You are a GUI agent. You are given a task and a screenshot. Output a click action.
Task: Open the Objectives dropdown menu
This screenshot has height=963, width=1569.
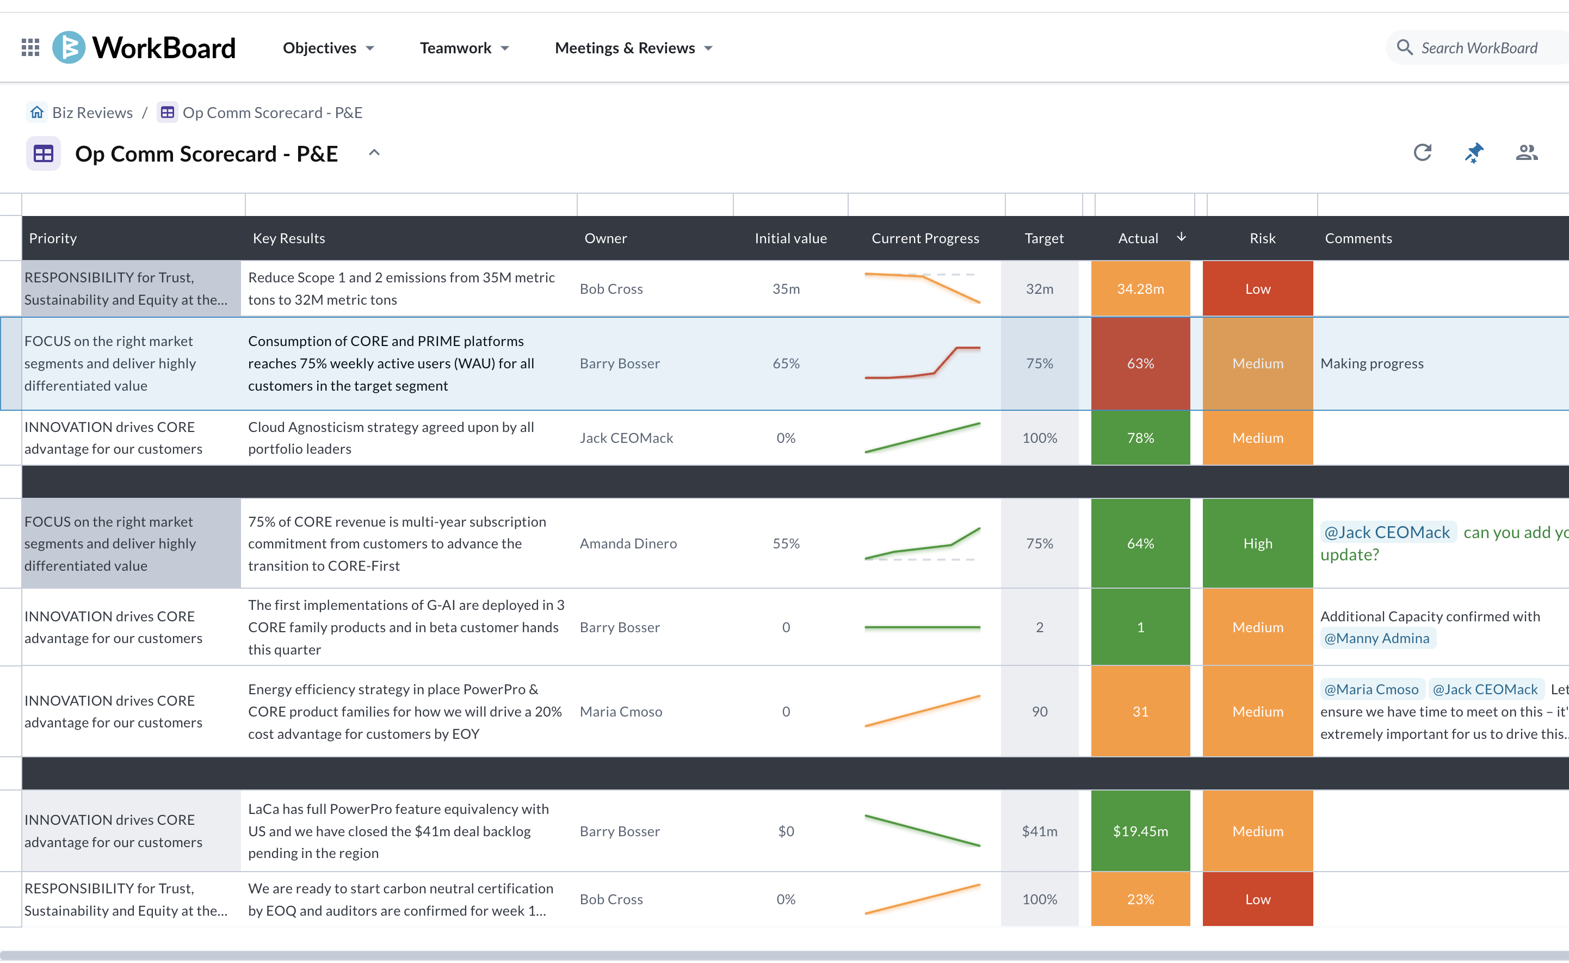coord(329,48)
